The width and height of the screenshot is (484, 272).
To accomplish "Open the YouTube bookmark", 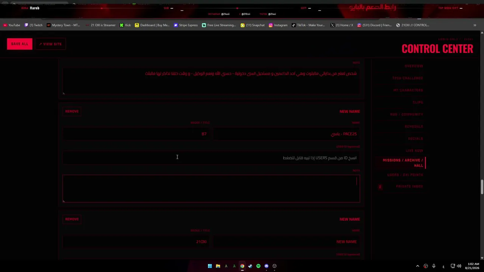I will tap(12, 25).
